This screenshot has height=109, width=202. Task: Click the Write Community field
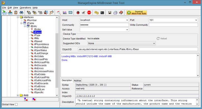click(x=173, y=25)
